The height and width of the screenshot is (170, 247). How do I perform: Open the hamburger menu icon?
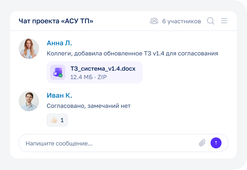tap(224, 21)
